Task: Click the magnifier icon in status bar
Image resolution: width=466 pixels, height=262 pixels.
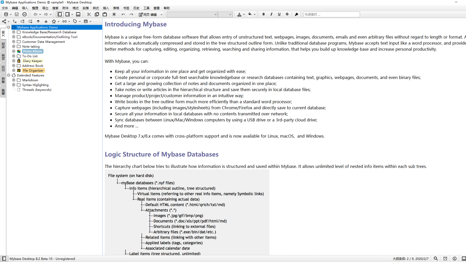Action: pos(436,258)
